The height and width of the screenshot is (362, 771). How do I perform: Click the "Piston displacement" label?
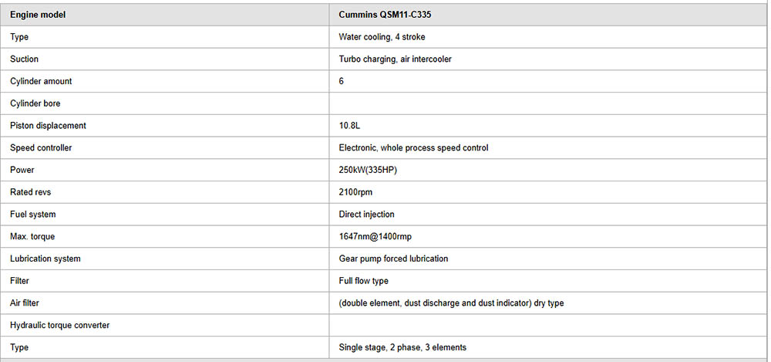coord(48,126)
